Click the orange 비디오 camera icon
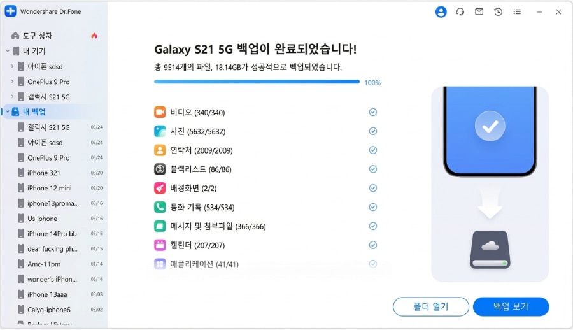 pyautogui.click(x=160, y=113)
